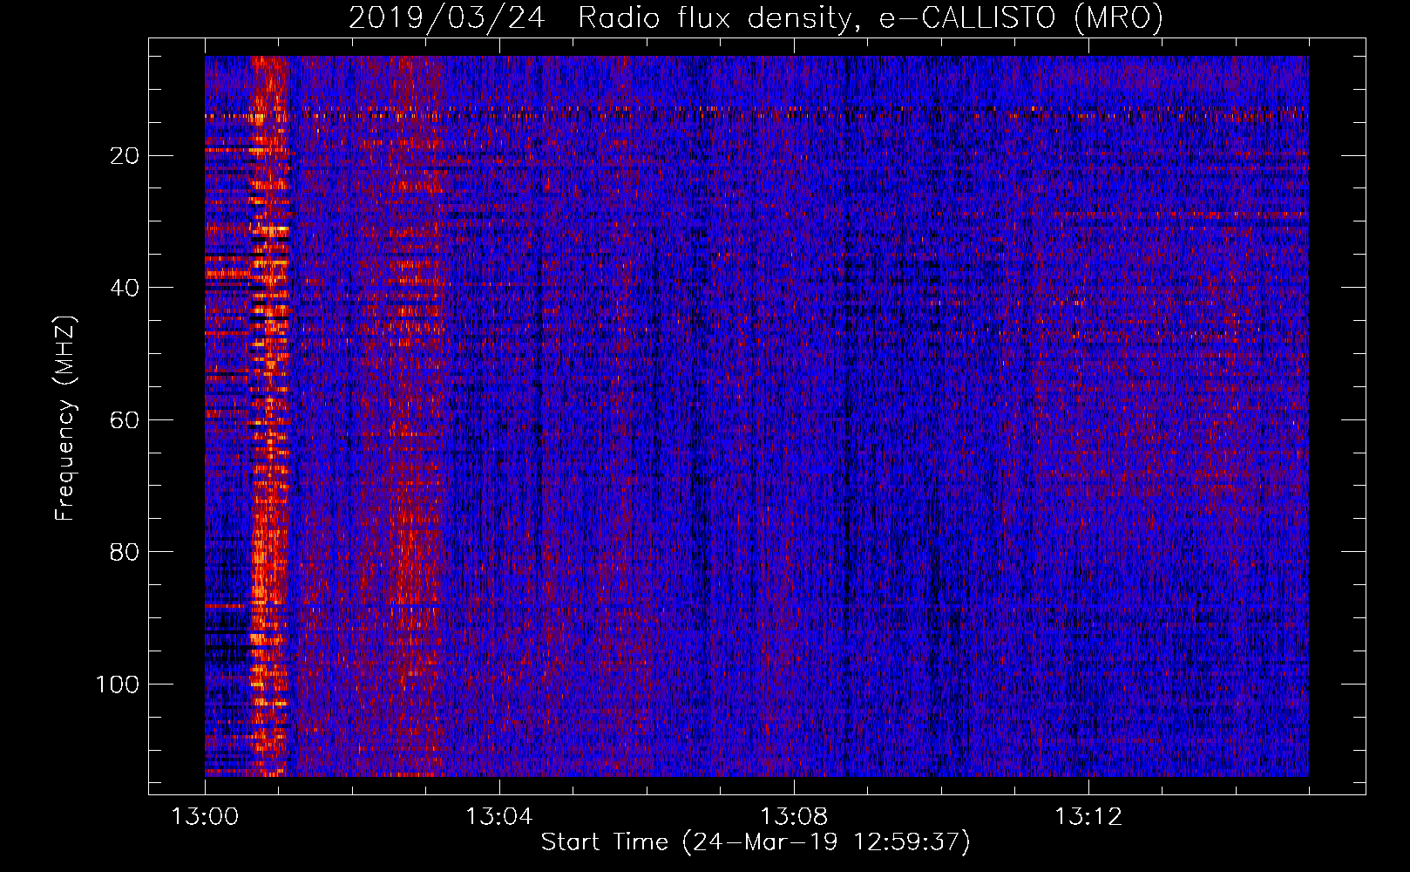Click the '100' frequency tick label
The width and height of the screenshot is (1410, 872).
118,684
